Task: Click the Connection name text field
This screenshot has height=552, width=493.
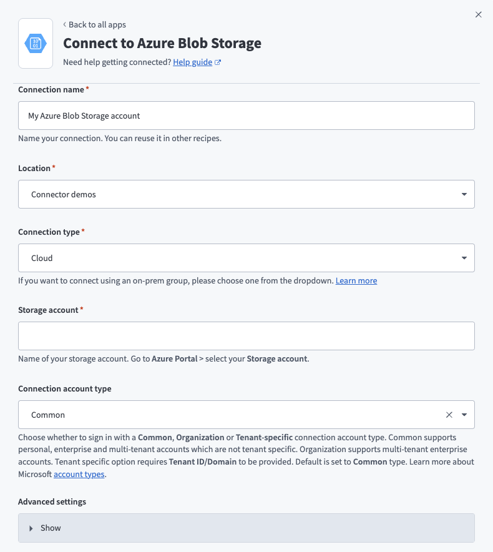Action: click(246, 116)
